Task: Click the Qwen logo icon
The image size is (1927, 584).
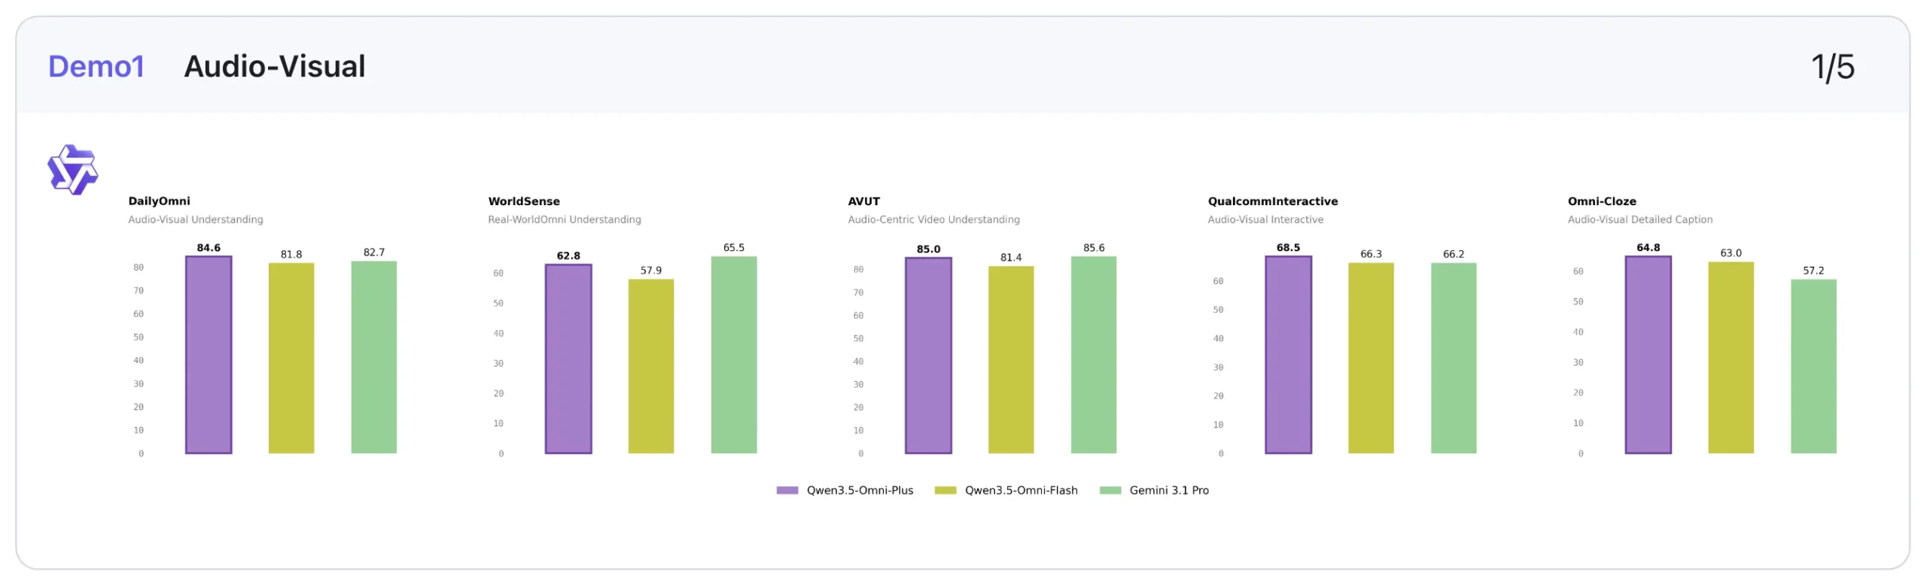Action: (73, 170)
